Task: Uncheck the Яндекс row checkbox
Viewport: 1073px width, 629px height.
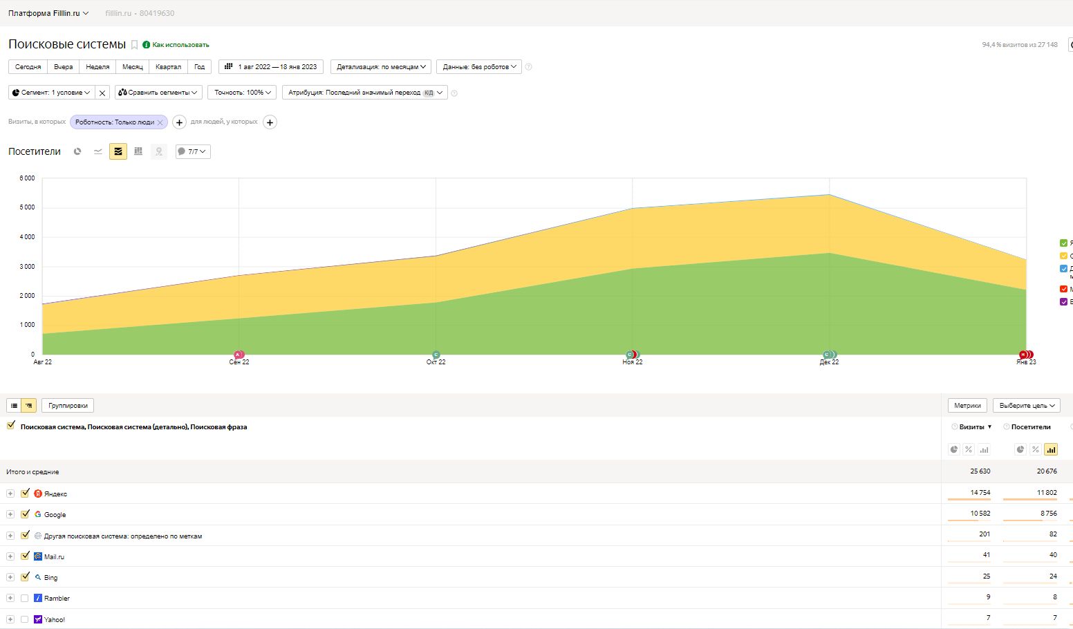Action: click(x=25, y=494)
